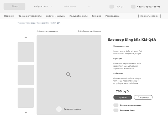Click the free delivery icon placeholder
This screenshot has width=168, height=126.
(x=116, y=105)
